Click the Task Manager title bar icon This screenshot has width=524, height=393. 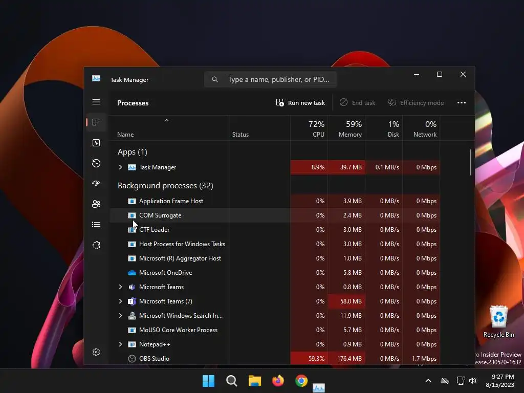(x=96, y=78)
